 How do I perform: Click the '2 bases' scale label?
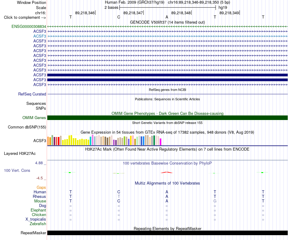[111, 8]
